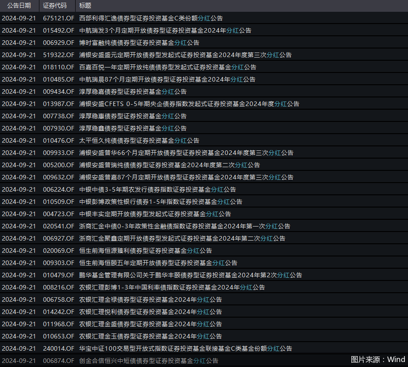The width and height of the screenshot is (408, 367).
Task: Open 博时富融纯债债券型证券投资基金分红公告
Action: pos(139,43)
